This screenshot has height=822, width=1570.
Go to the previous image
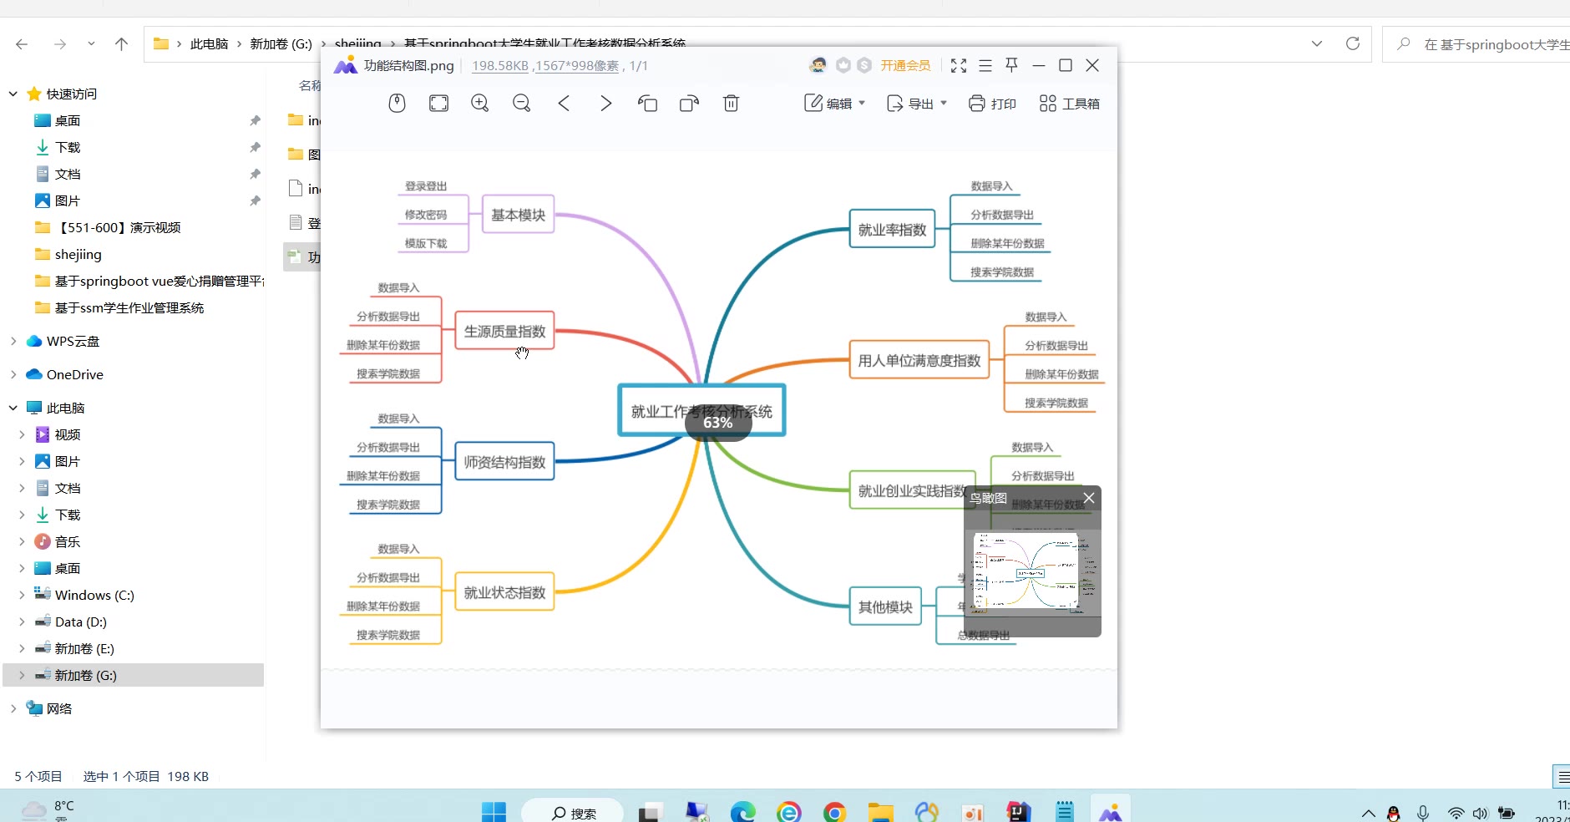(x=564, y=104)
